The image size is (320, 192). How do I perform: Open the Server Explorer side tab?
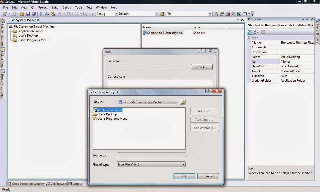[x=318, y=32]
